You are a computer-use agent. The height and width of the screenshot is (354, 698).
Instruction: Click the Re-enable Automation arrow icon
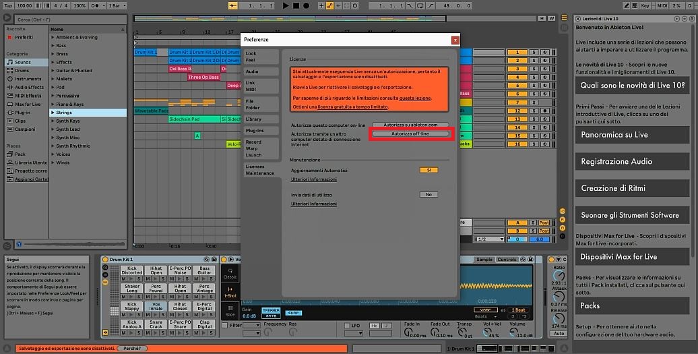pyautogui.click(x=338, y=6)
